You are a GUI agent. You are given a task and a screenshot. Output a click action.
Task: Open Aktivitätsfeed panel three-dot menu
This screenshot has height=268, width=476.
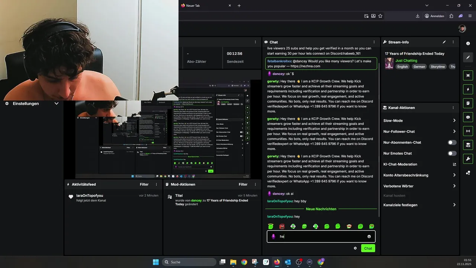point(156,184)
